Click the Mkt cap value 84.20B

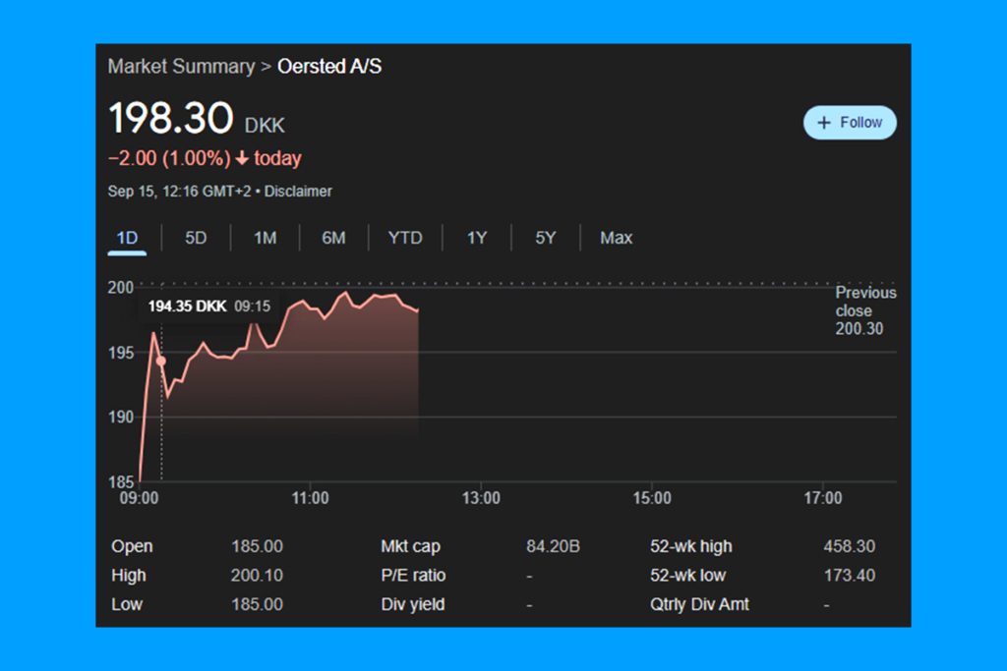553,546
